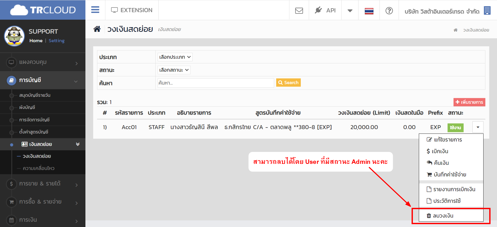The height and width of the screenshot is (227, 497).
Task: Expand การขาย & รายได้ sidebar menu
Action: point(43,184)
